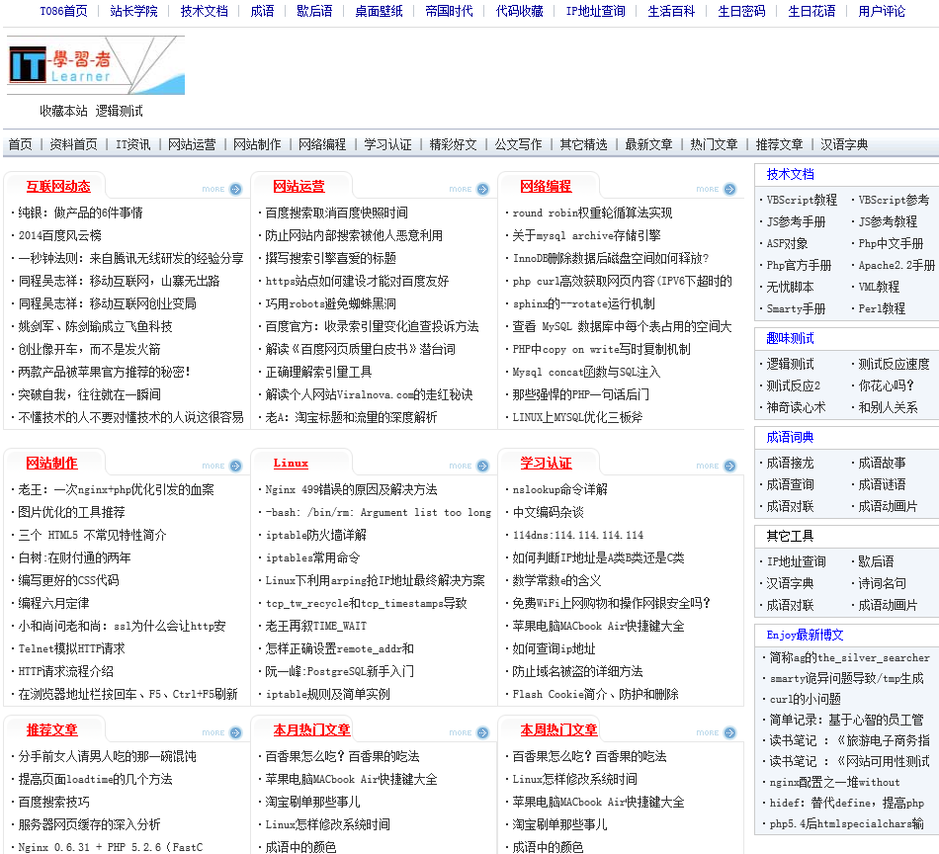
Task: Open article LINUX上MYSQL优化三板斧
Action: [577, 417]
